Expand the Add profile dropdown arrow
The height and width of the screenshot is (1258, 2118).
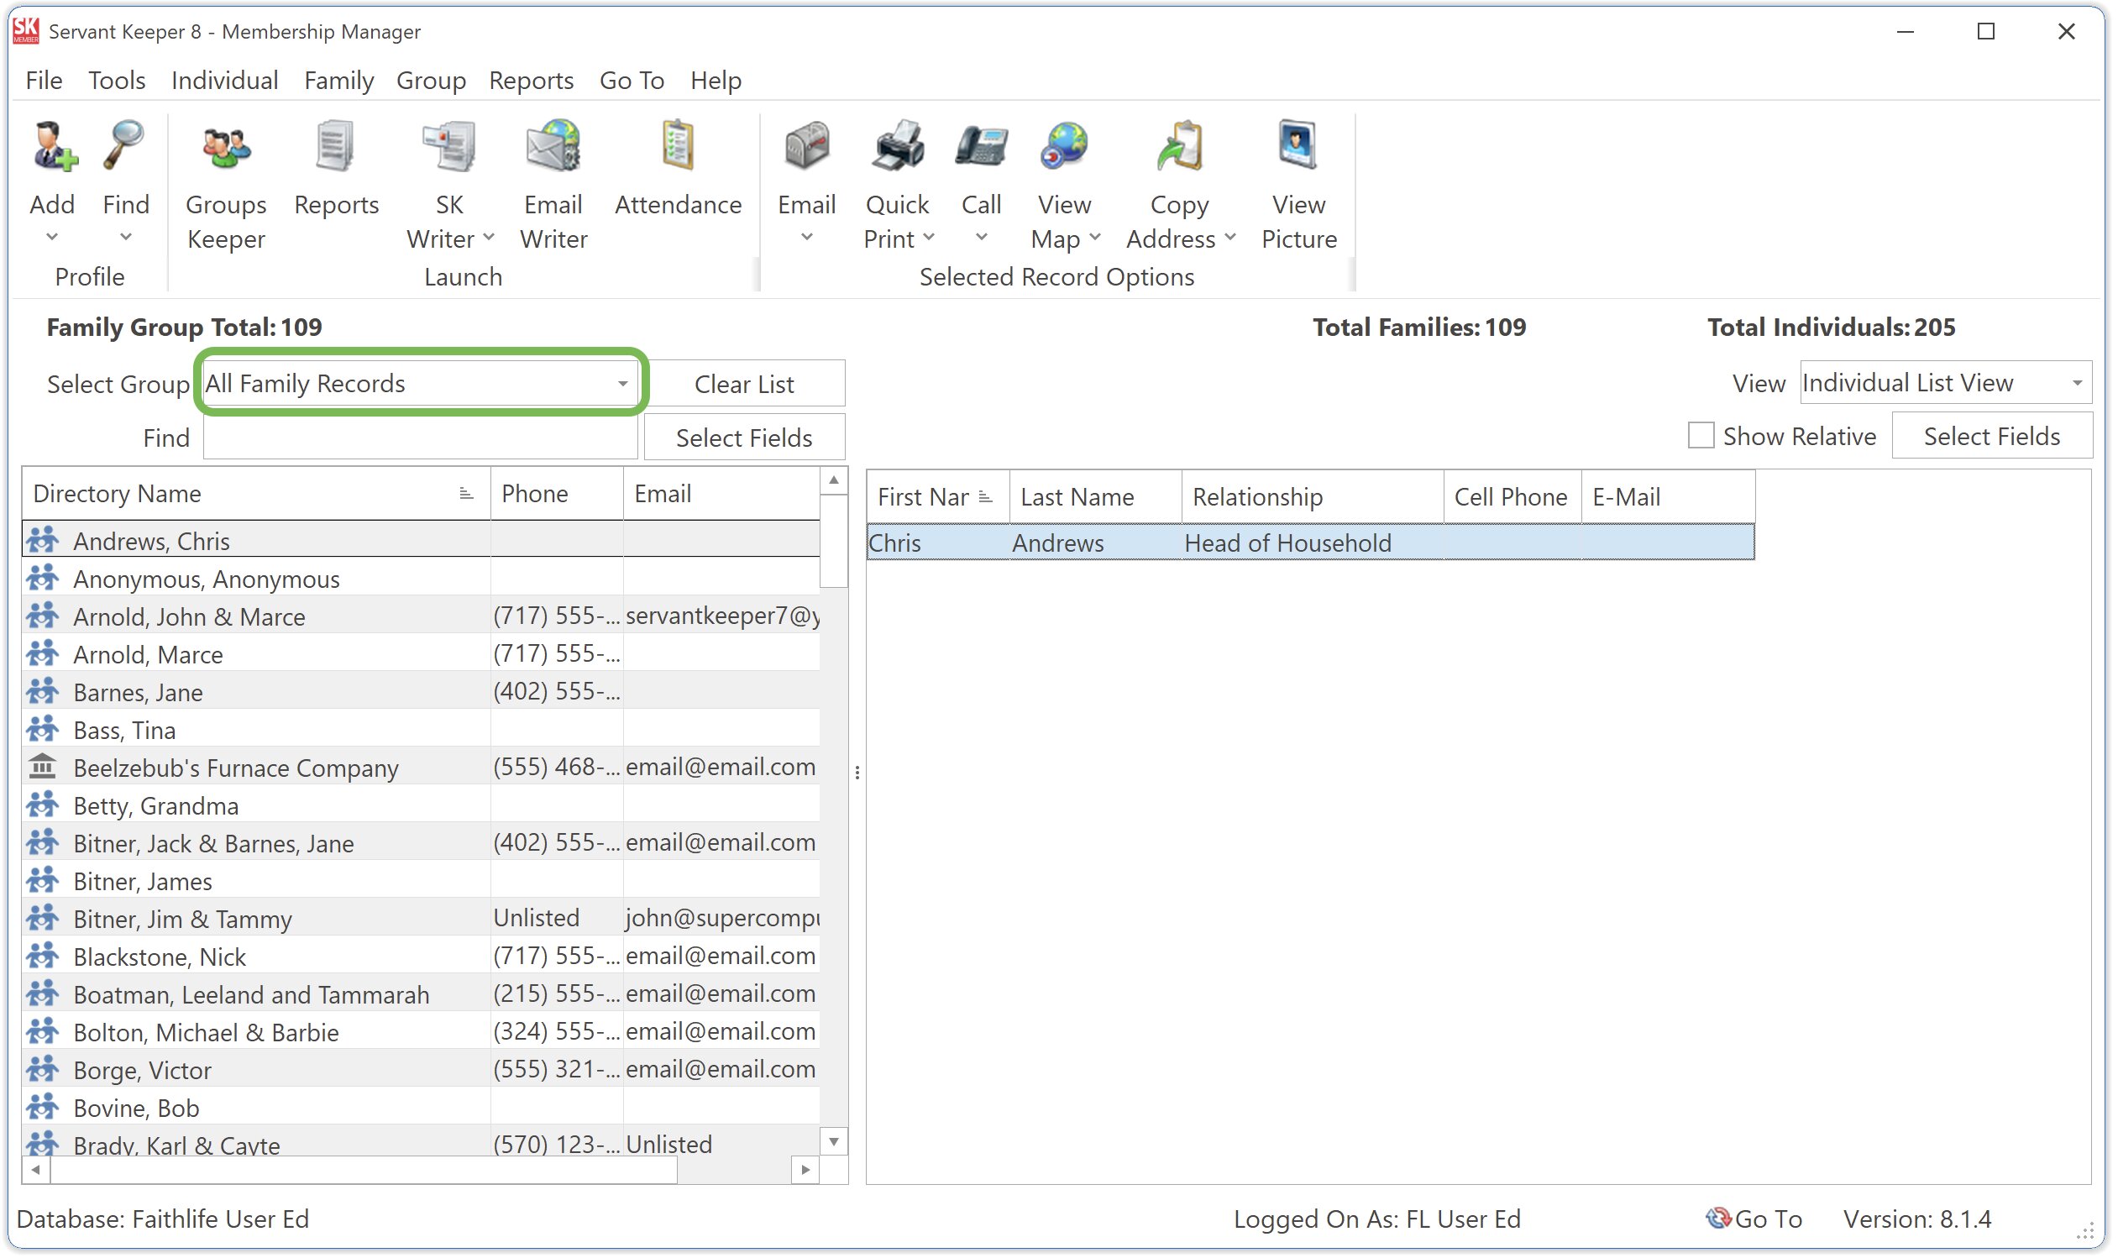(x=53, y=238)
